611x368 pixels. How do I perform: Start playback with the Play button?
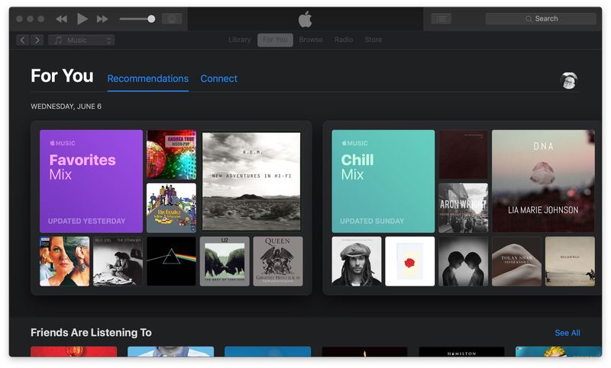(82, 18)
